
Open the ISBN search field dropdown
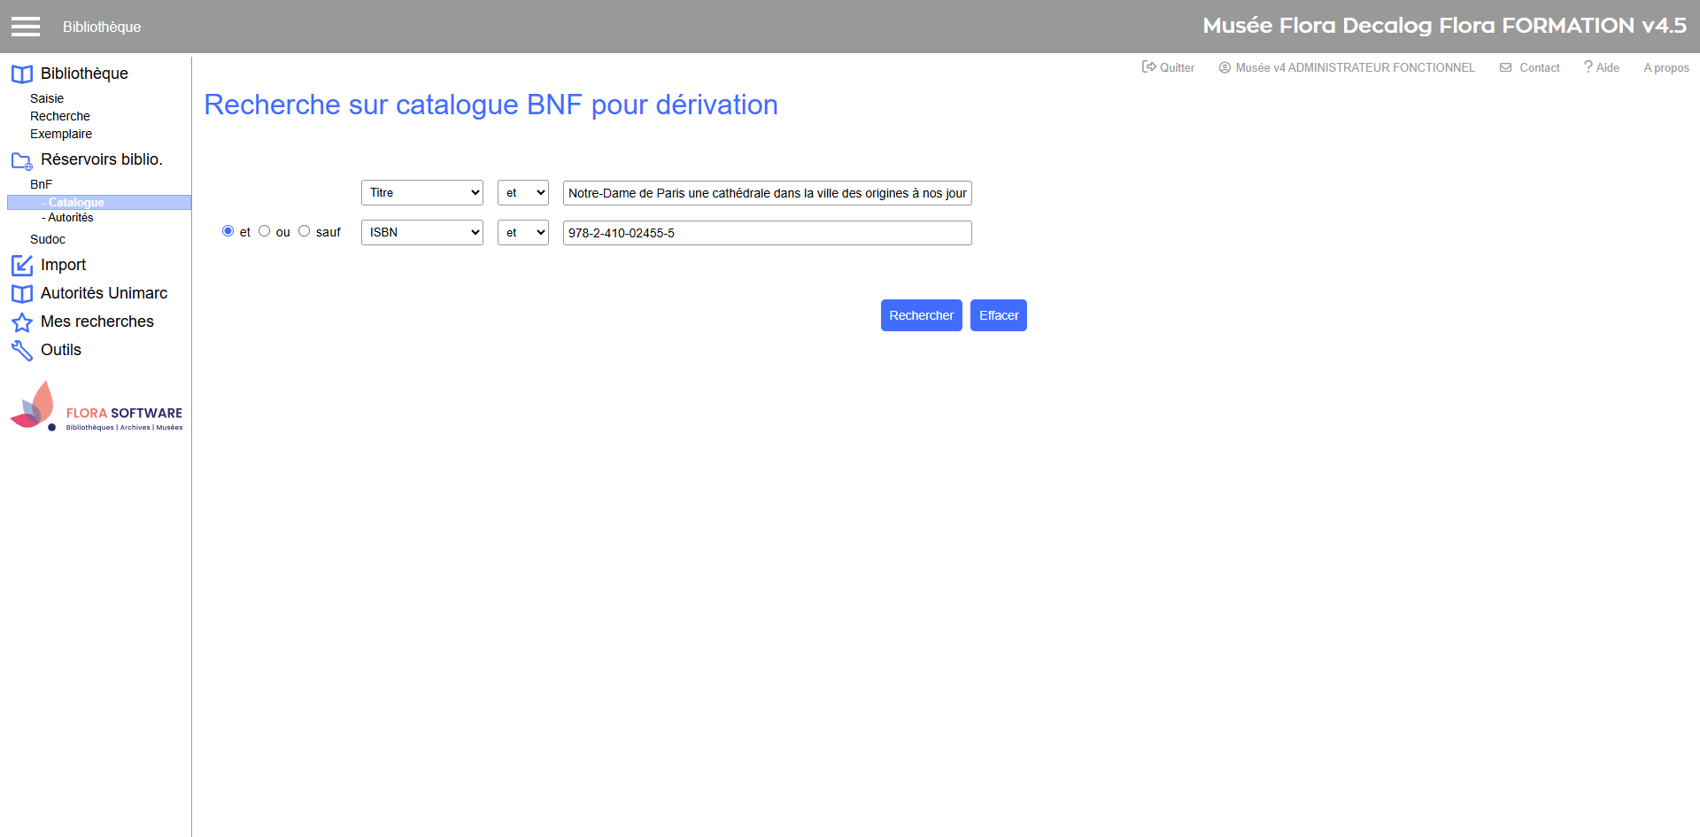click(x=422, y=233)
